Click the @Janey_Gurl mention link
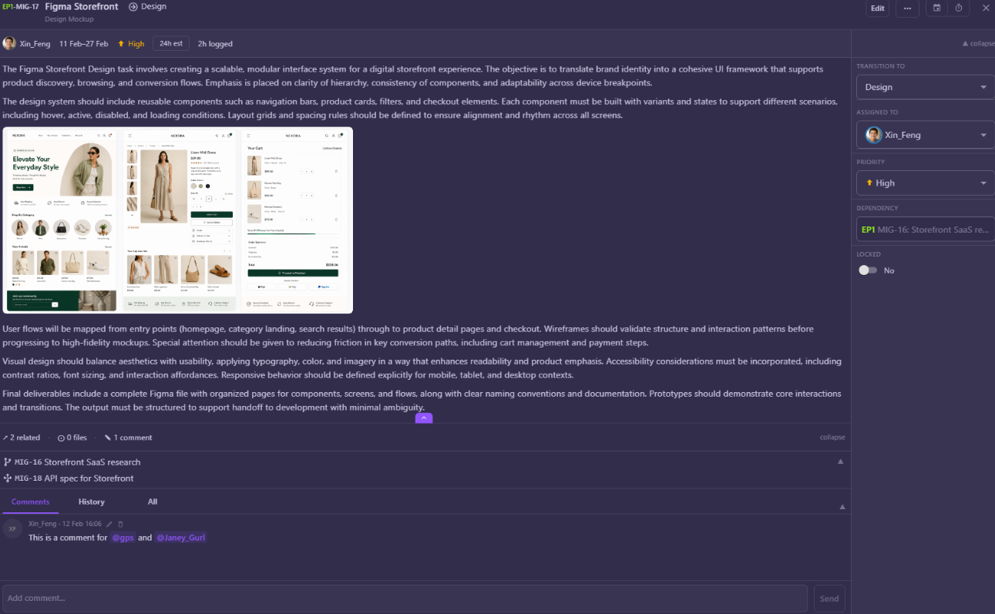The image size is (995, 614). coord(181,537)
